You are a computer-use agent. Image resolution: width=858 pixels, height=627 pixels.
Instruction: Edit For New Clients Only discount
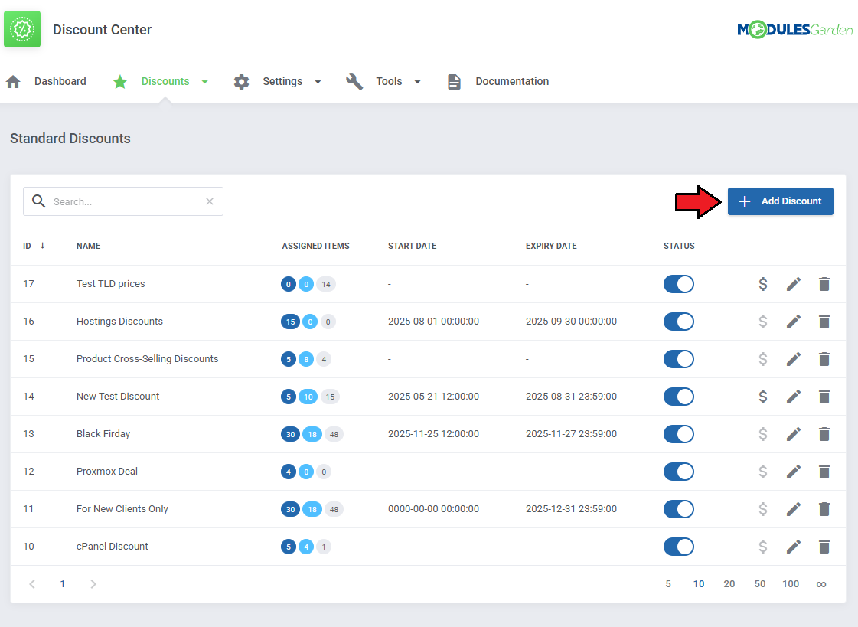coord(794,509)
